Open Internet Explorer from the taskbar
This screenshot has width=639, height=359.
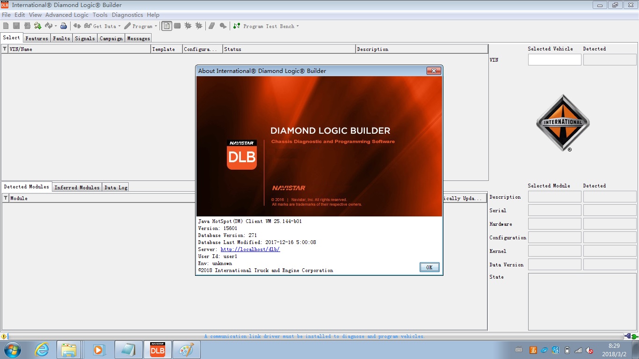42,350
